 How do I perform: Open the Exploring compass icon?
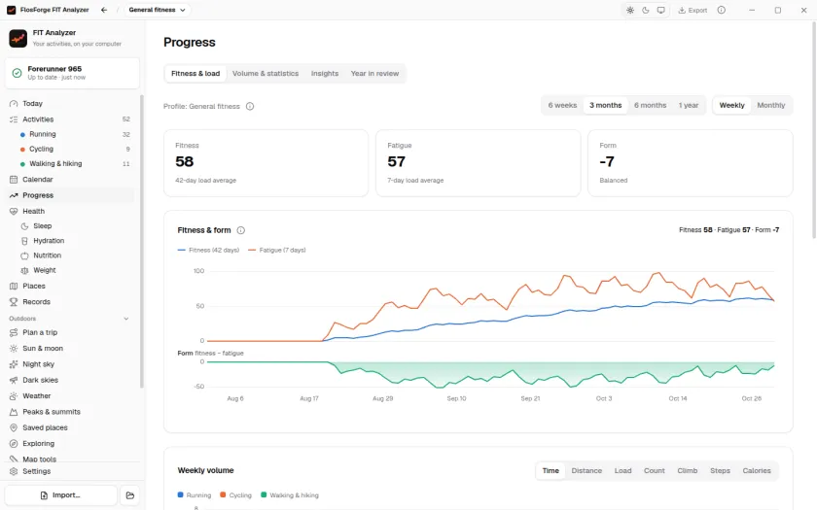(14, 444)
